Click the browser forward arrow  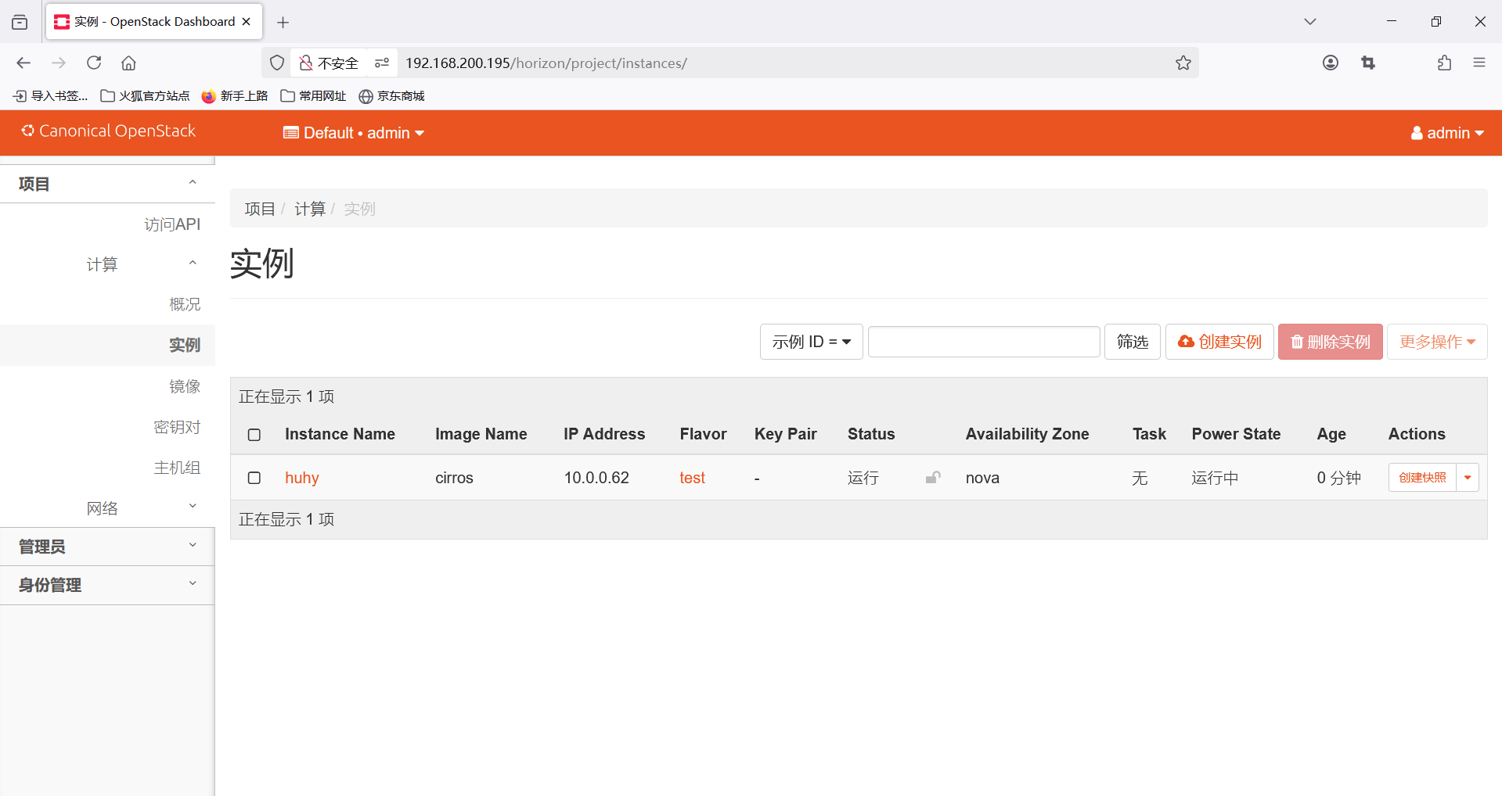pos(59,63)
